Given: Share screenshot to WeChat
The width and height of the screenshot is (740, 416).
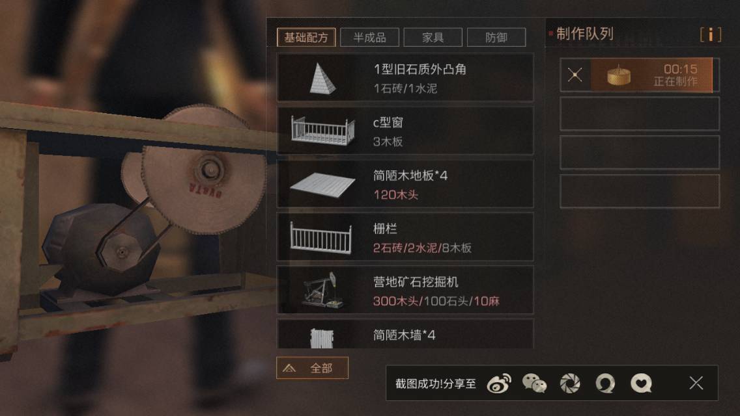Looking at the screenshot, I should (x=534, y=383).
